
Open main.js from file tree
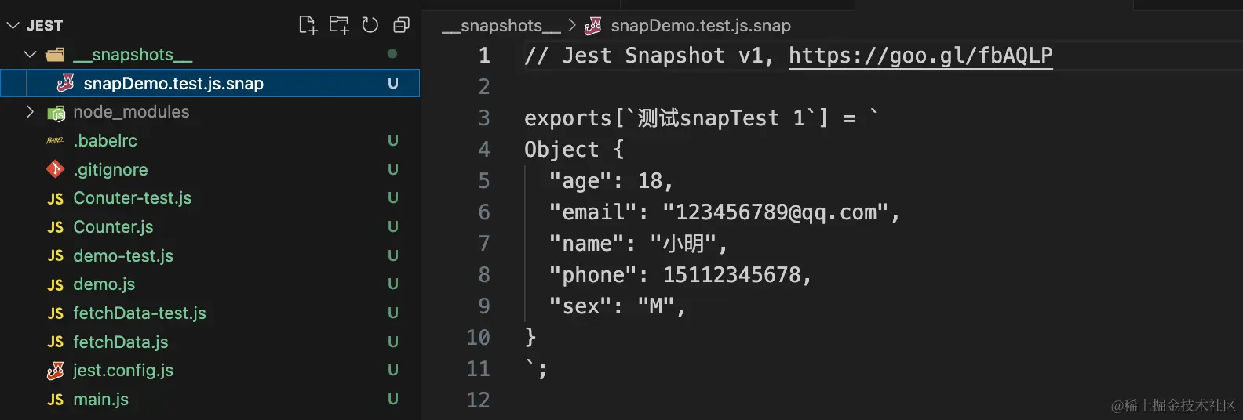click(100, 400)
